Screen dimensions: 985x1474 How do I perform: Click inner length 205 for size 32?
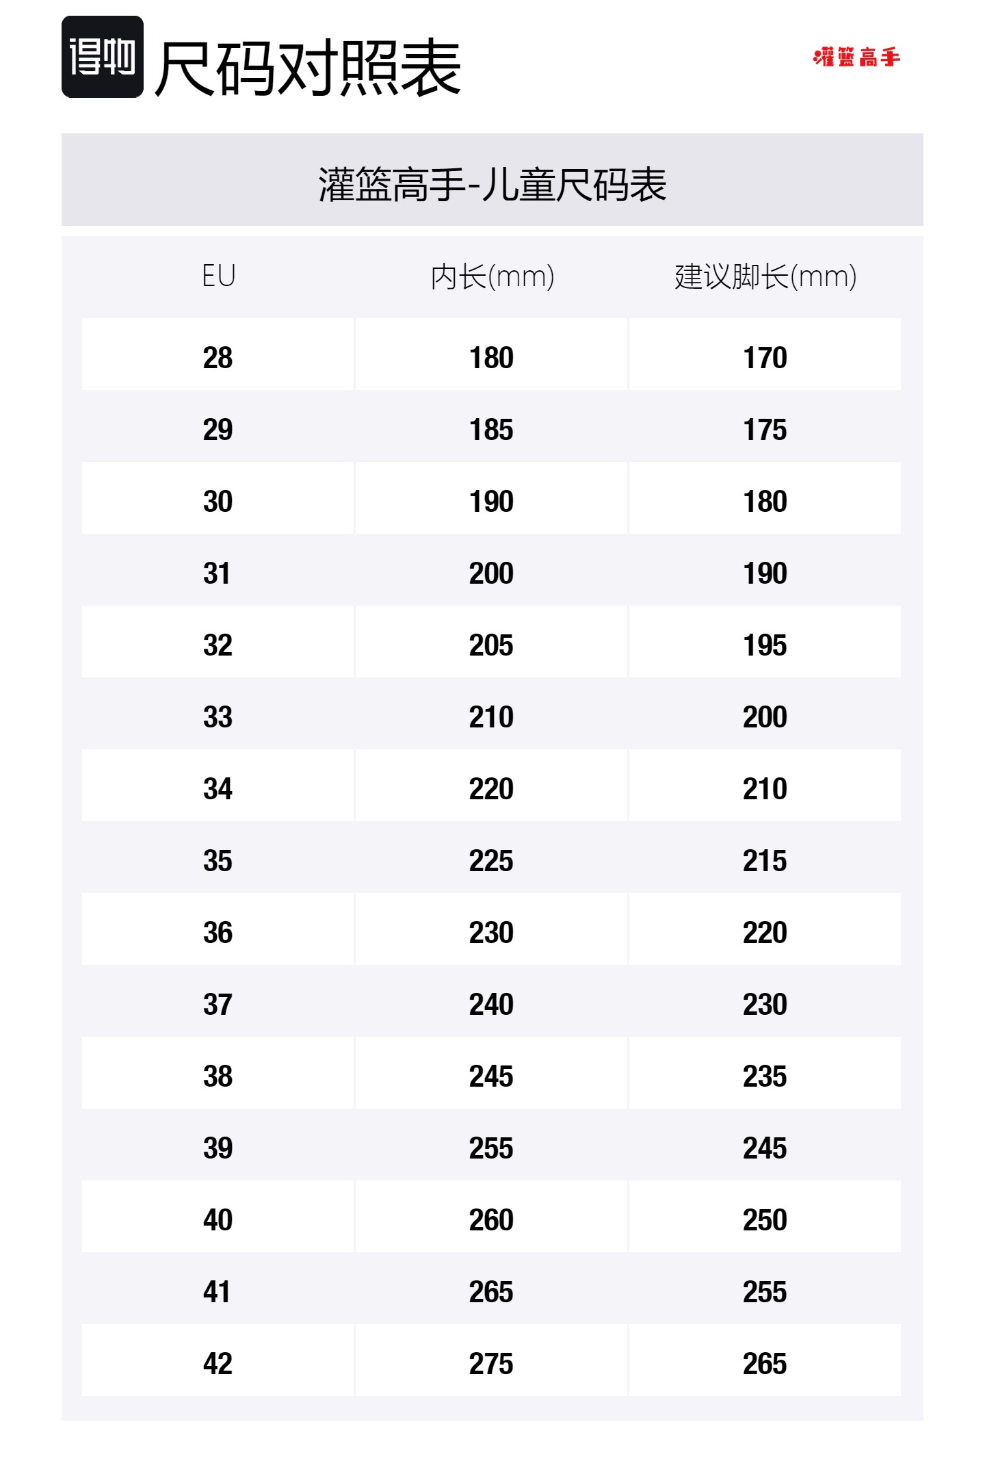tap(491, 645)
